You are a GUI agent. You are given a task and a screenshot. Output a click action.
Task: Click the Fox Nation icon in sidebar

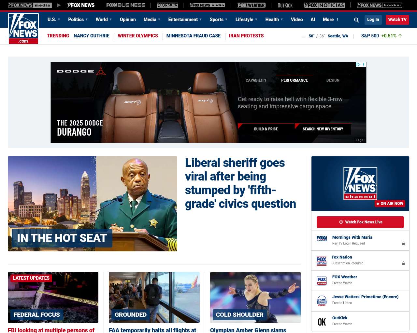point(322,261)
